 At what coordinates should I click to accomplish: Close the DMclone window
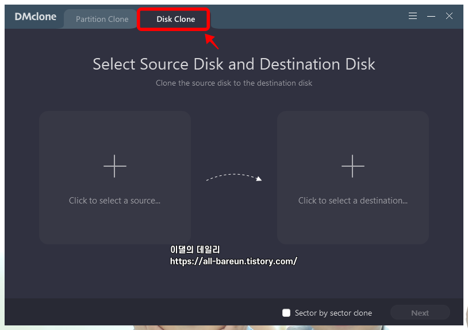click(x=449, y=16)
